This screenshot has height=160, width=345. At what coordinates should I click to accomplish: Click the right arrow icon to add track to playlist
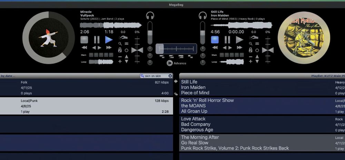pos(176,81)
